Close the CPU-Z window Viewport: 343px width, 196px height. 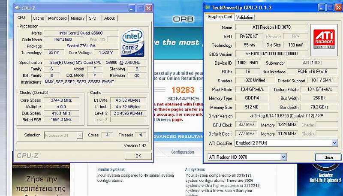[148, 9]
